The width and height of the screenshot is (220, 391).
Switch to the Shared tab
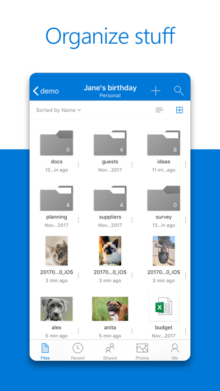tap(110, 351)
